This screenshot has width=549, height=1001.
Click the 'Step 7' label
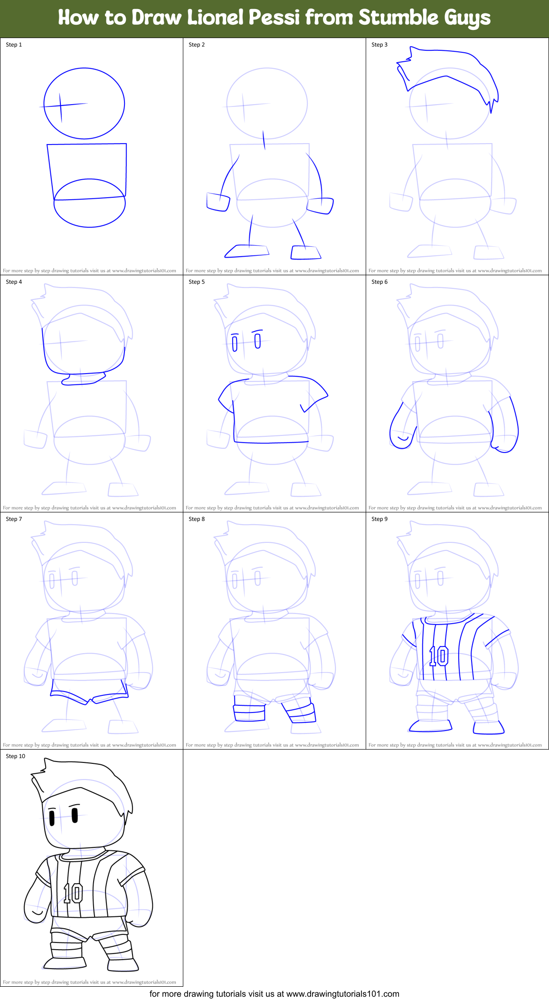click(14, 519)
